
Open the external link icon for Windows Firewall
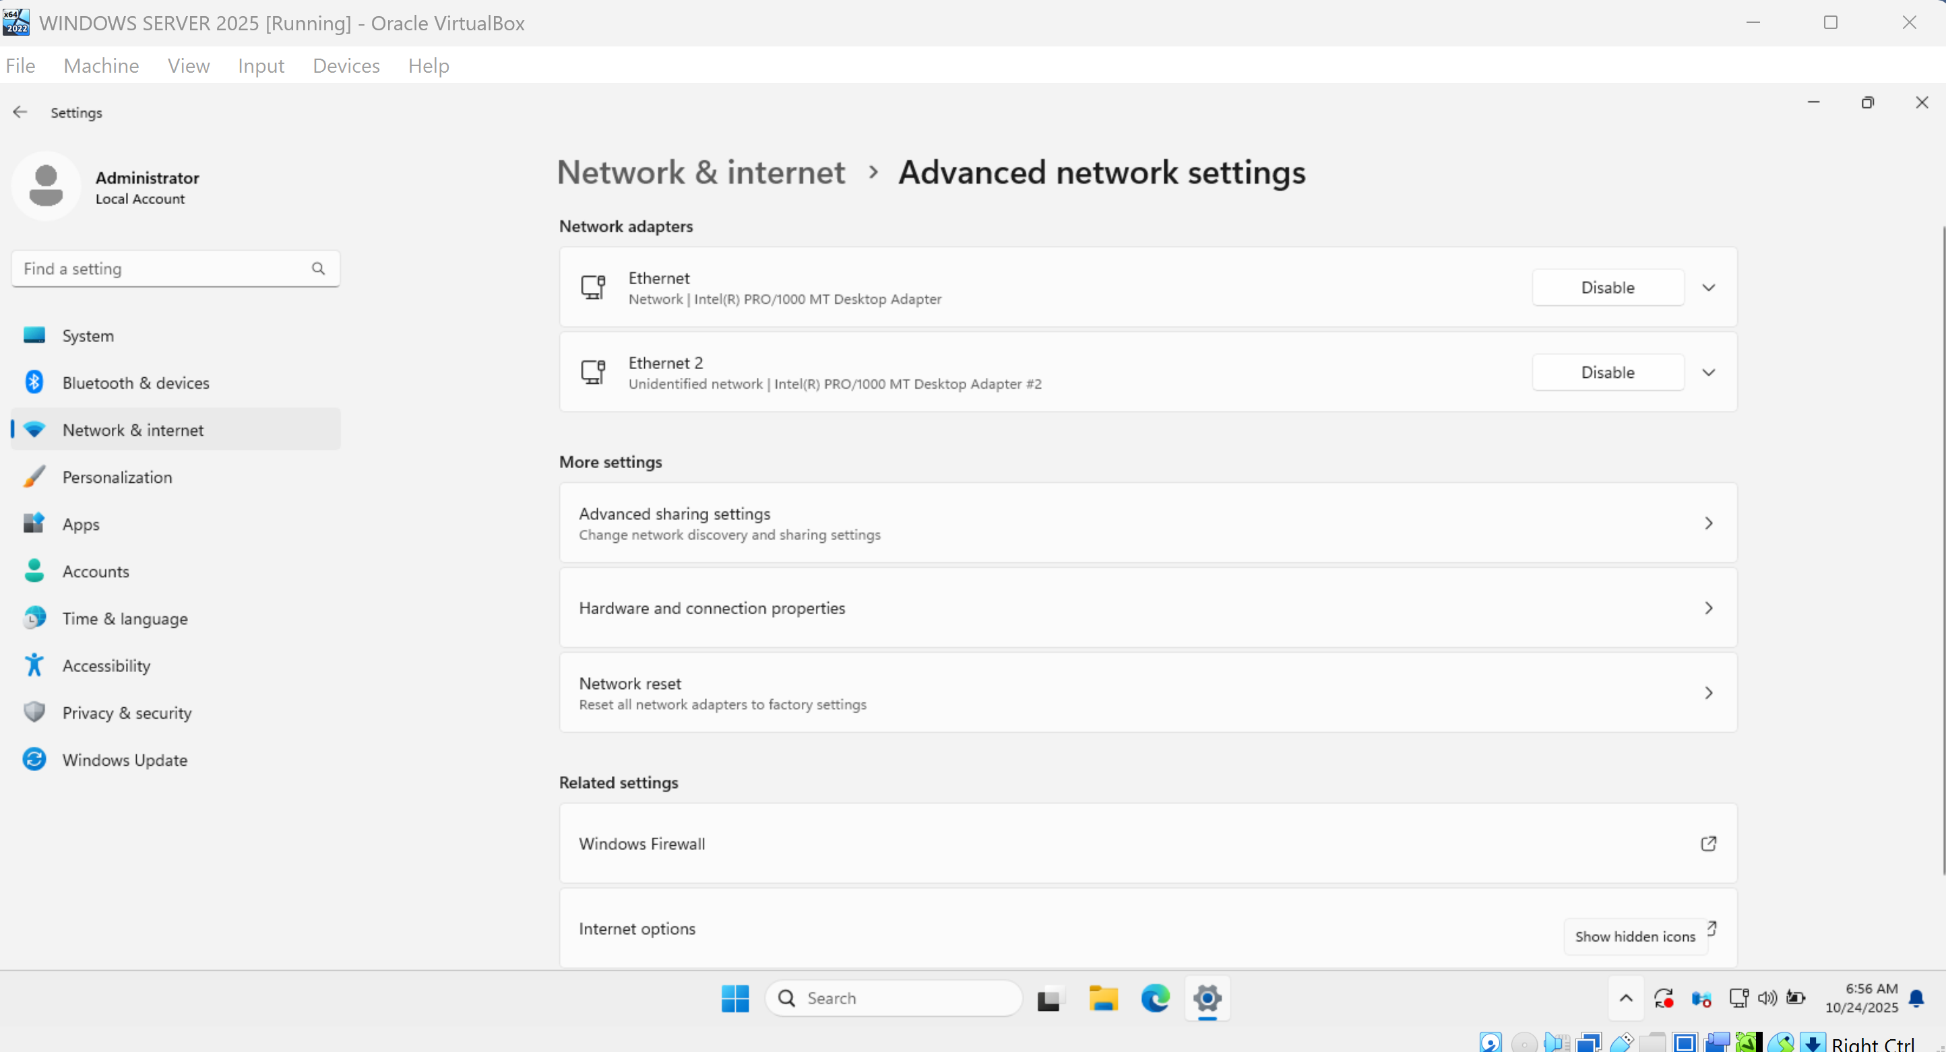point(1708,844)
